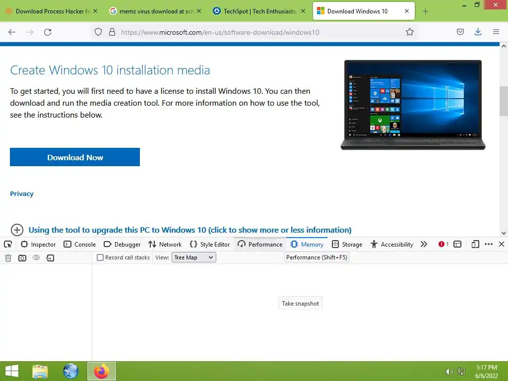Open the Debugger devtools tab
This screenshot has height=381, width=508.
(x=122, y=244)
